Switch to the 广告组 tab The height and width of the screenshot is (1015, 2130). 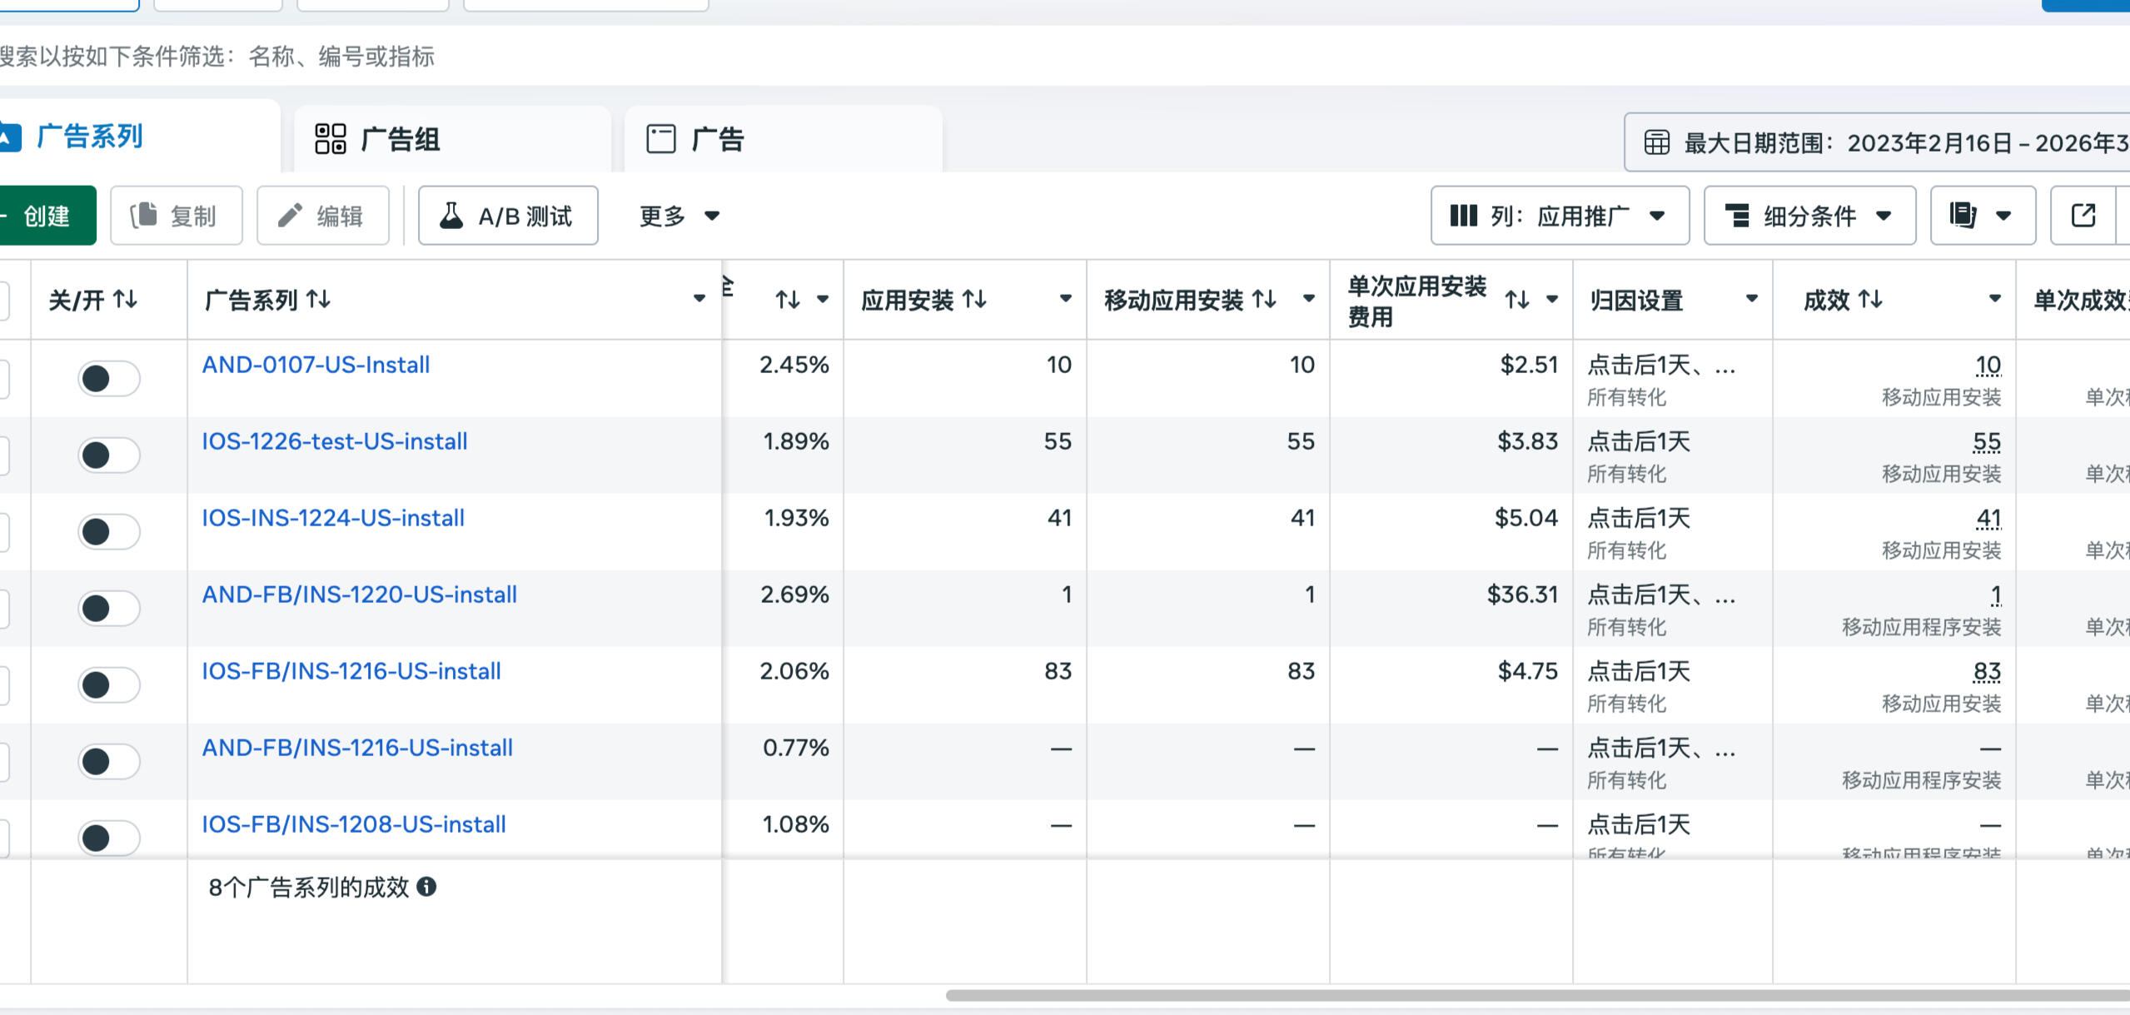click(x=401, y=139)
